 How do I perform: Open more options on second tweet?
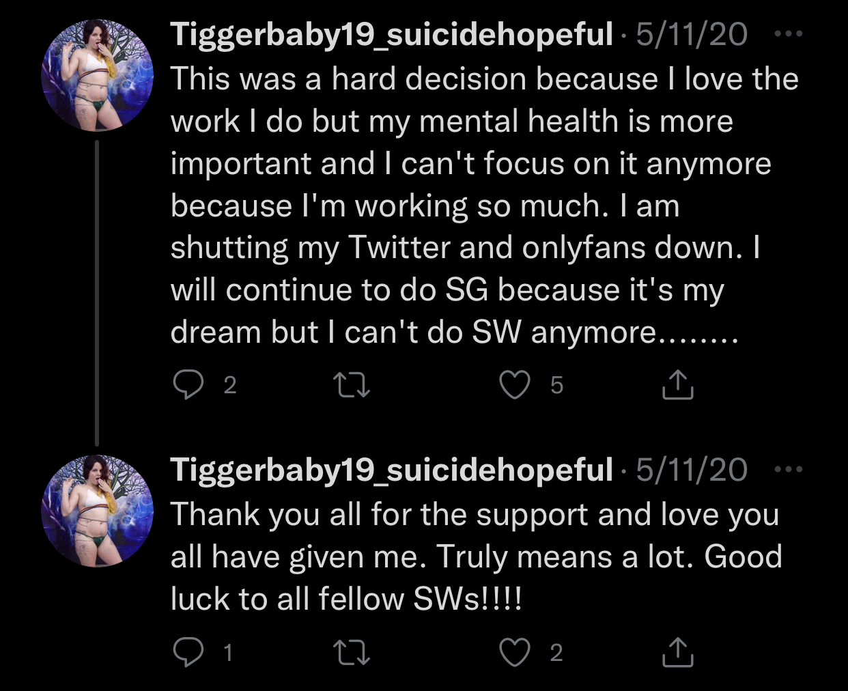(x=789, y=469)
